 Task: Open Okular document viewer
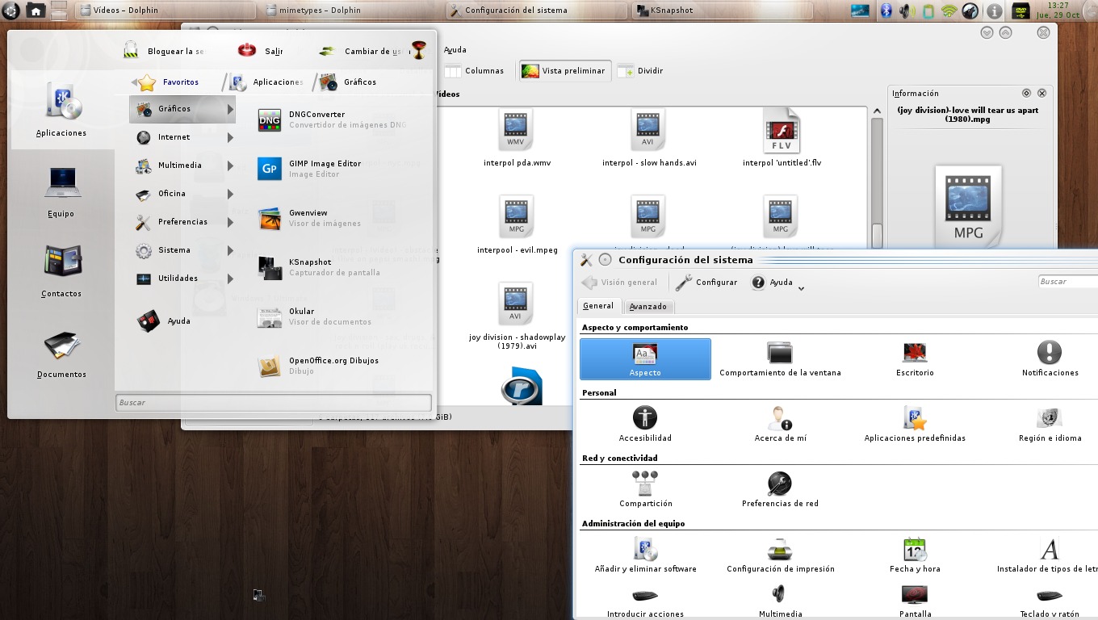click(x=331, y=316)
